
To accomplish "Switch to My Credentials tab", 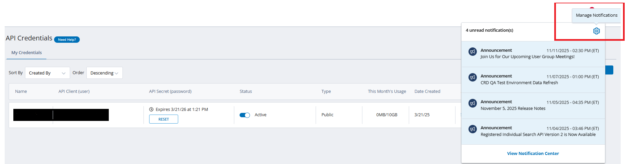I will [x=26, y=53].
